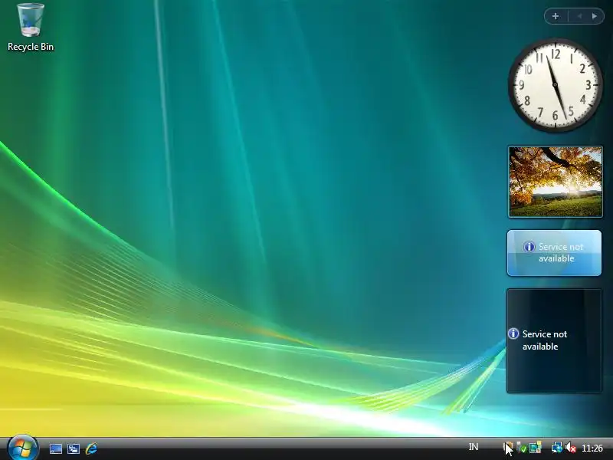The height and width of the screenshot is (460, 613).
Task: Click the blue Service not available gadget
Action: 554,253
